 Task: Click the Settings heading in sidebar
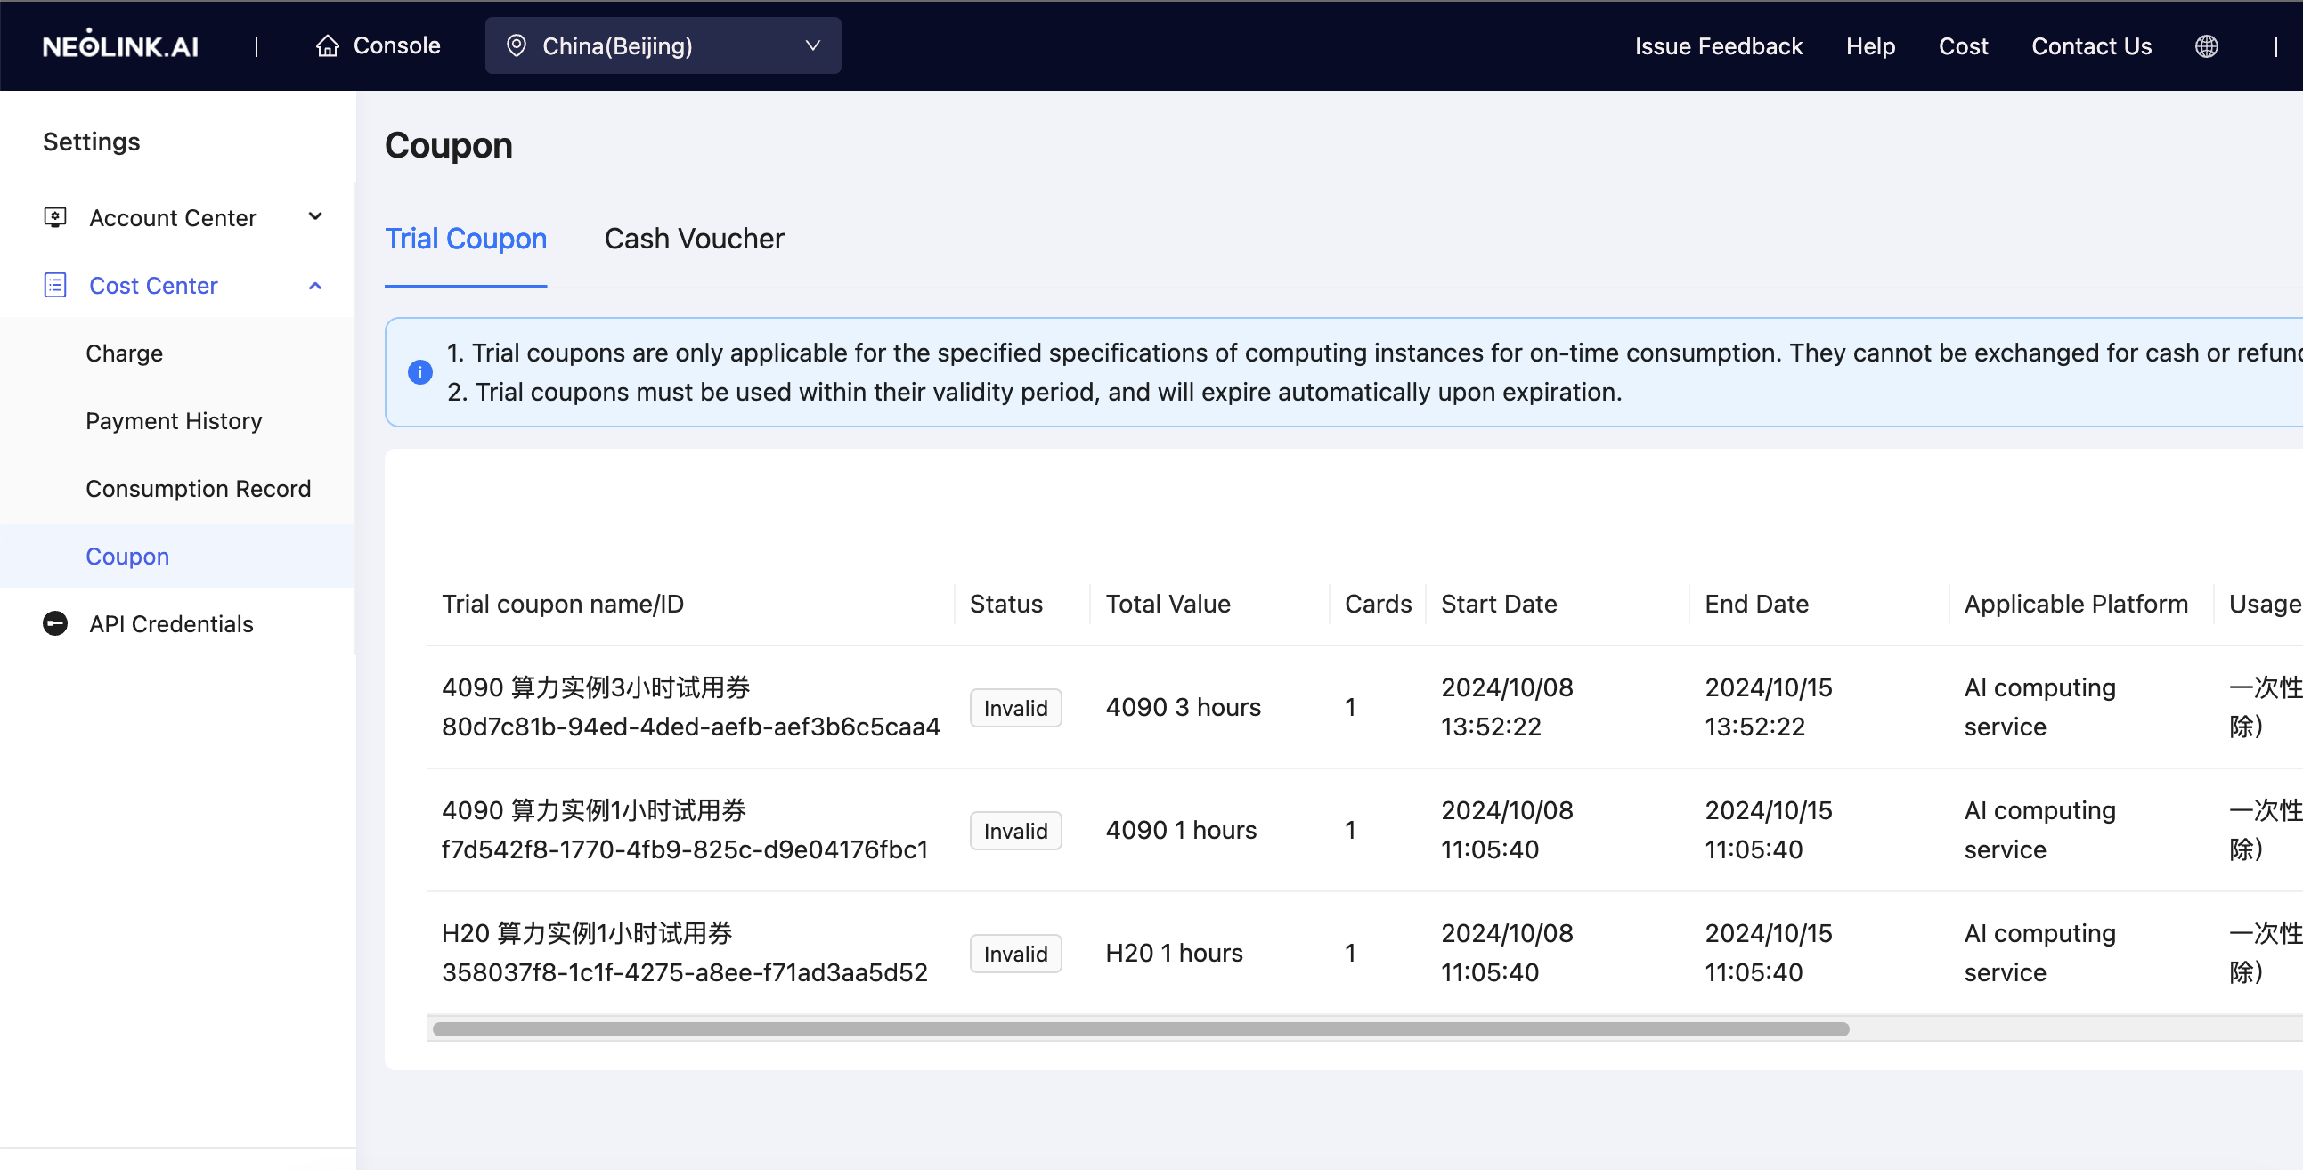[x=91, y=142]
